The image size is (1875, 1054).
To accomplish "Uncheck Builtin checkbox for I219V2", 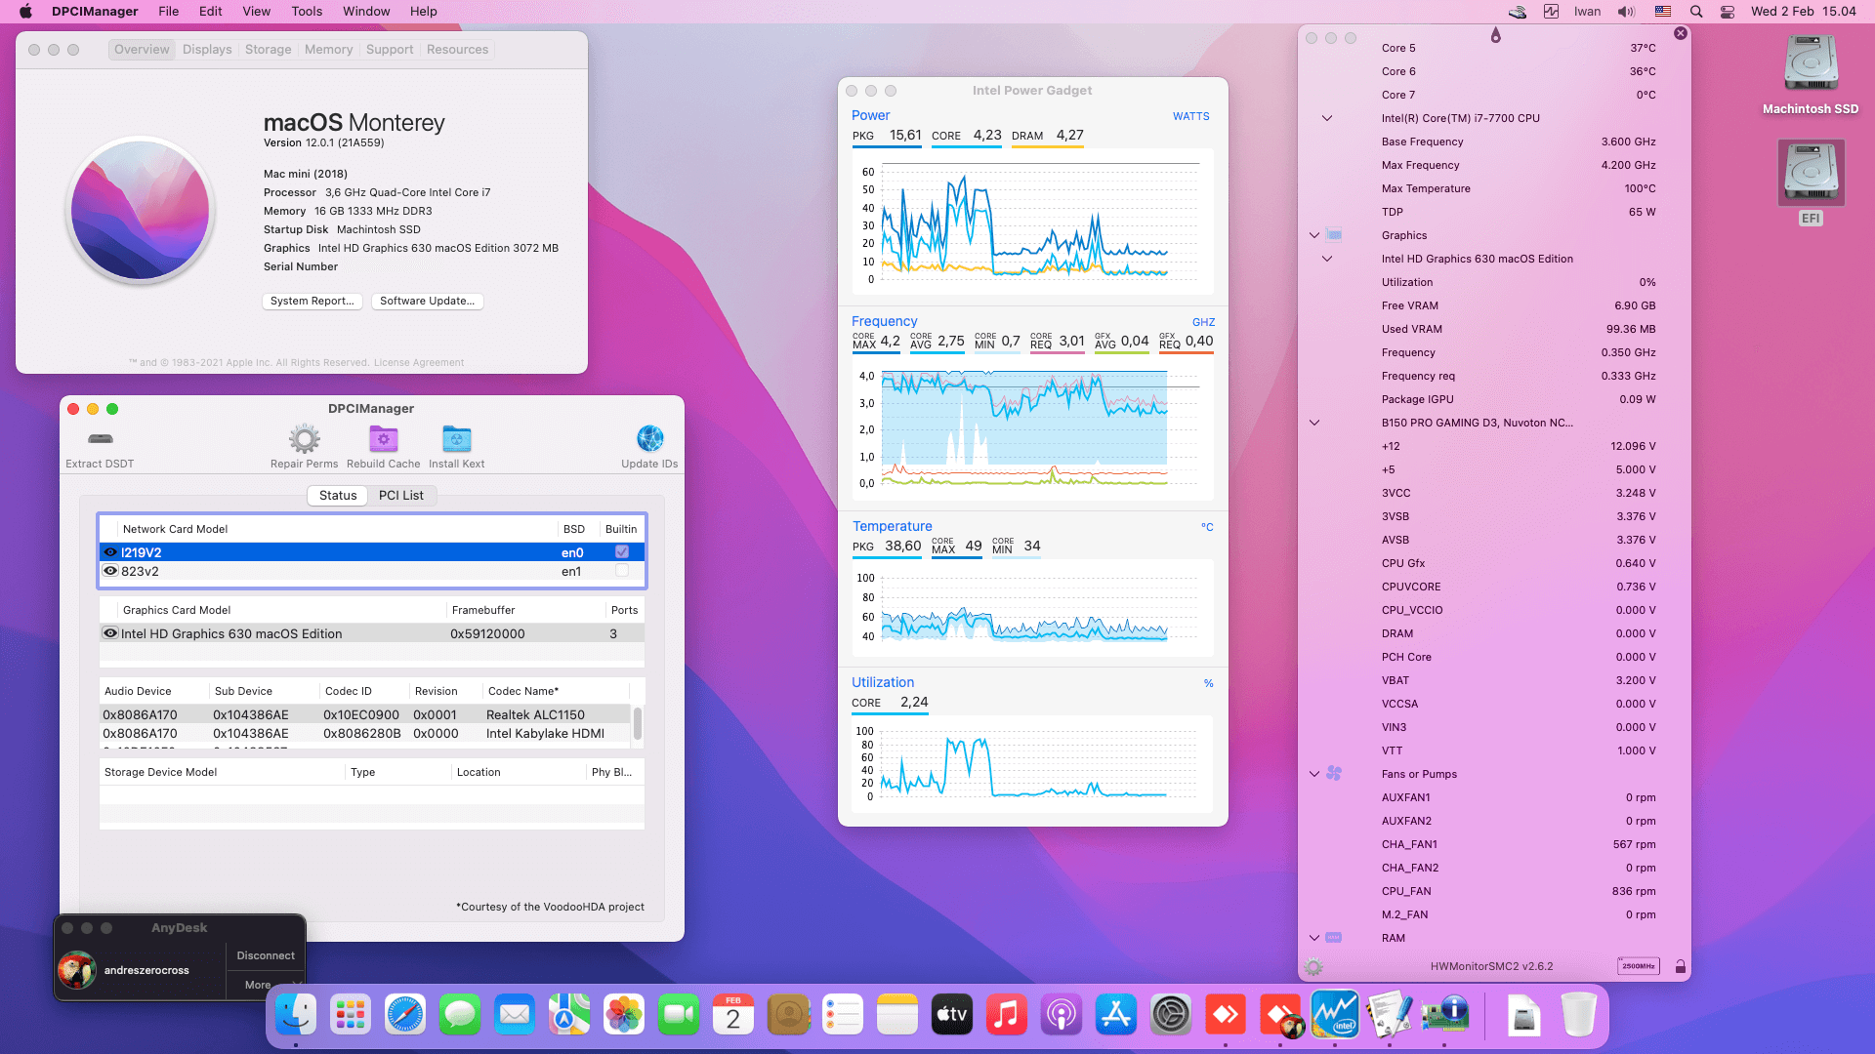I will coord(622,552).
